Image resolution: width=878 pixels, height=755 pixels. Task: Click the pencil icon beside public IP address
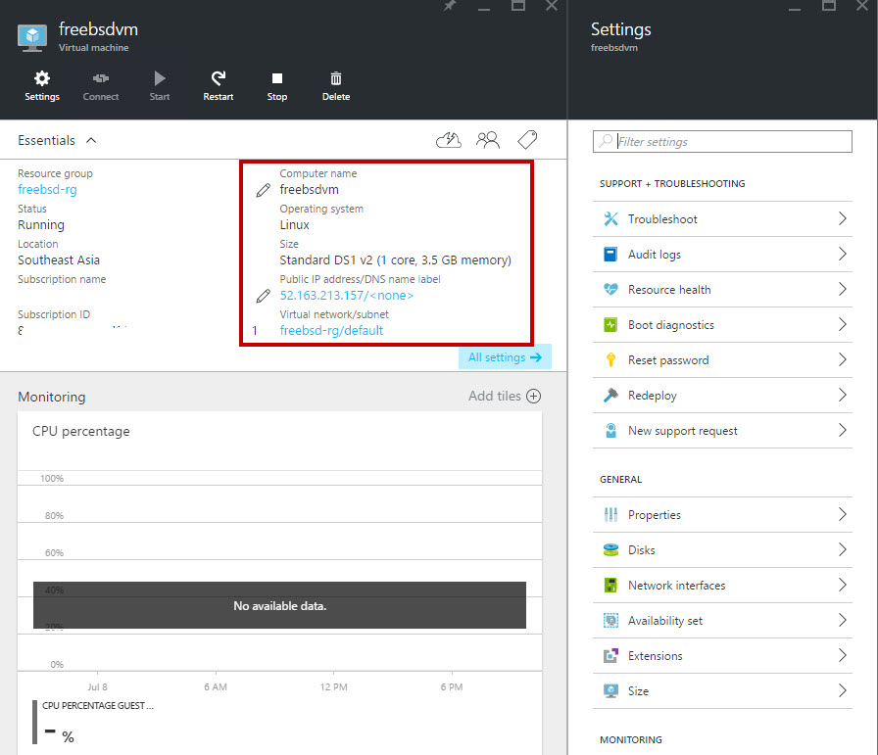264,296
